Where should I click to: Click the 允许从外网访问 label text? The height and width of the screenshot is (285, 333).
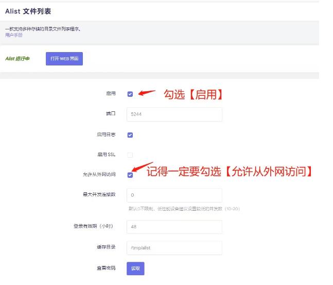pos(99,175)
